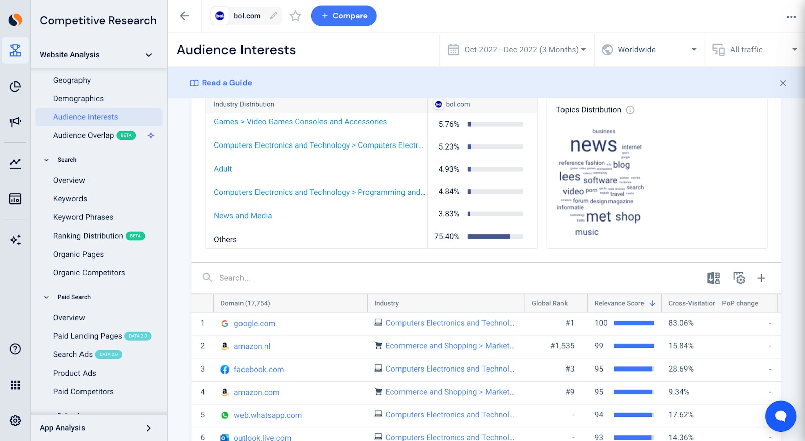The image size is (805, 441).
Task: Open the date range dropdown
Action: click(517, 50)
